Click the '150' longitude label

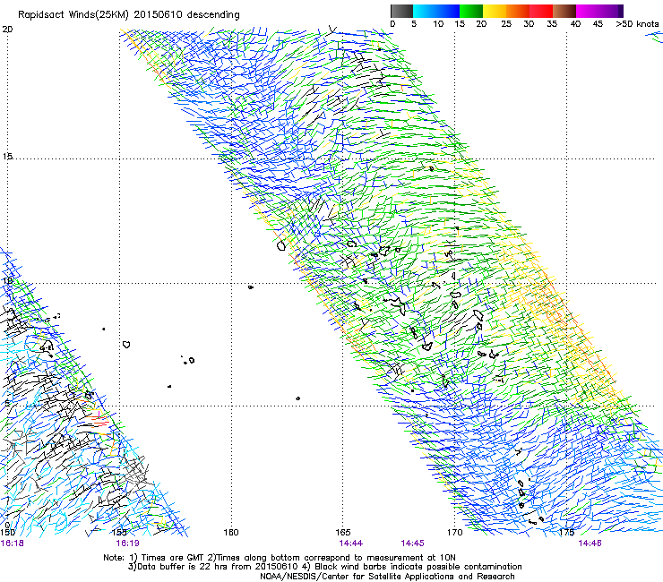7,532
